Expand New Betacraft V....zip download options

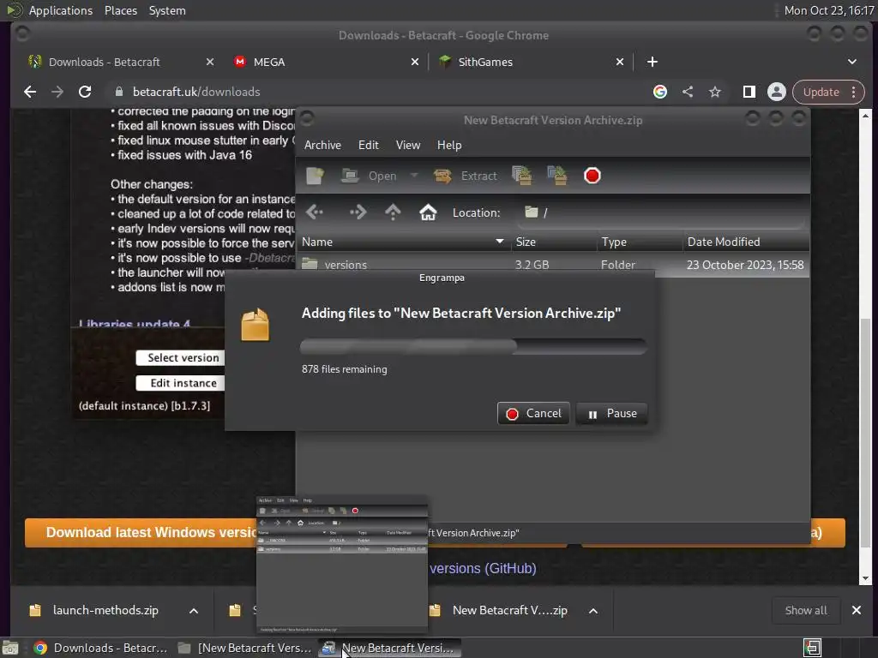point(593,610)
